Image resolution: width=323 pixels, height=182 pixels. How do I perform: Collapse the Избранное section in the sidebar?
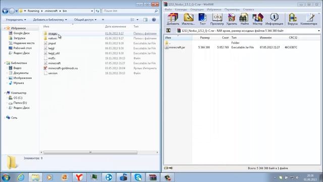coord(5,28)
